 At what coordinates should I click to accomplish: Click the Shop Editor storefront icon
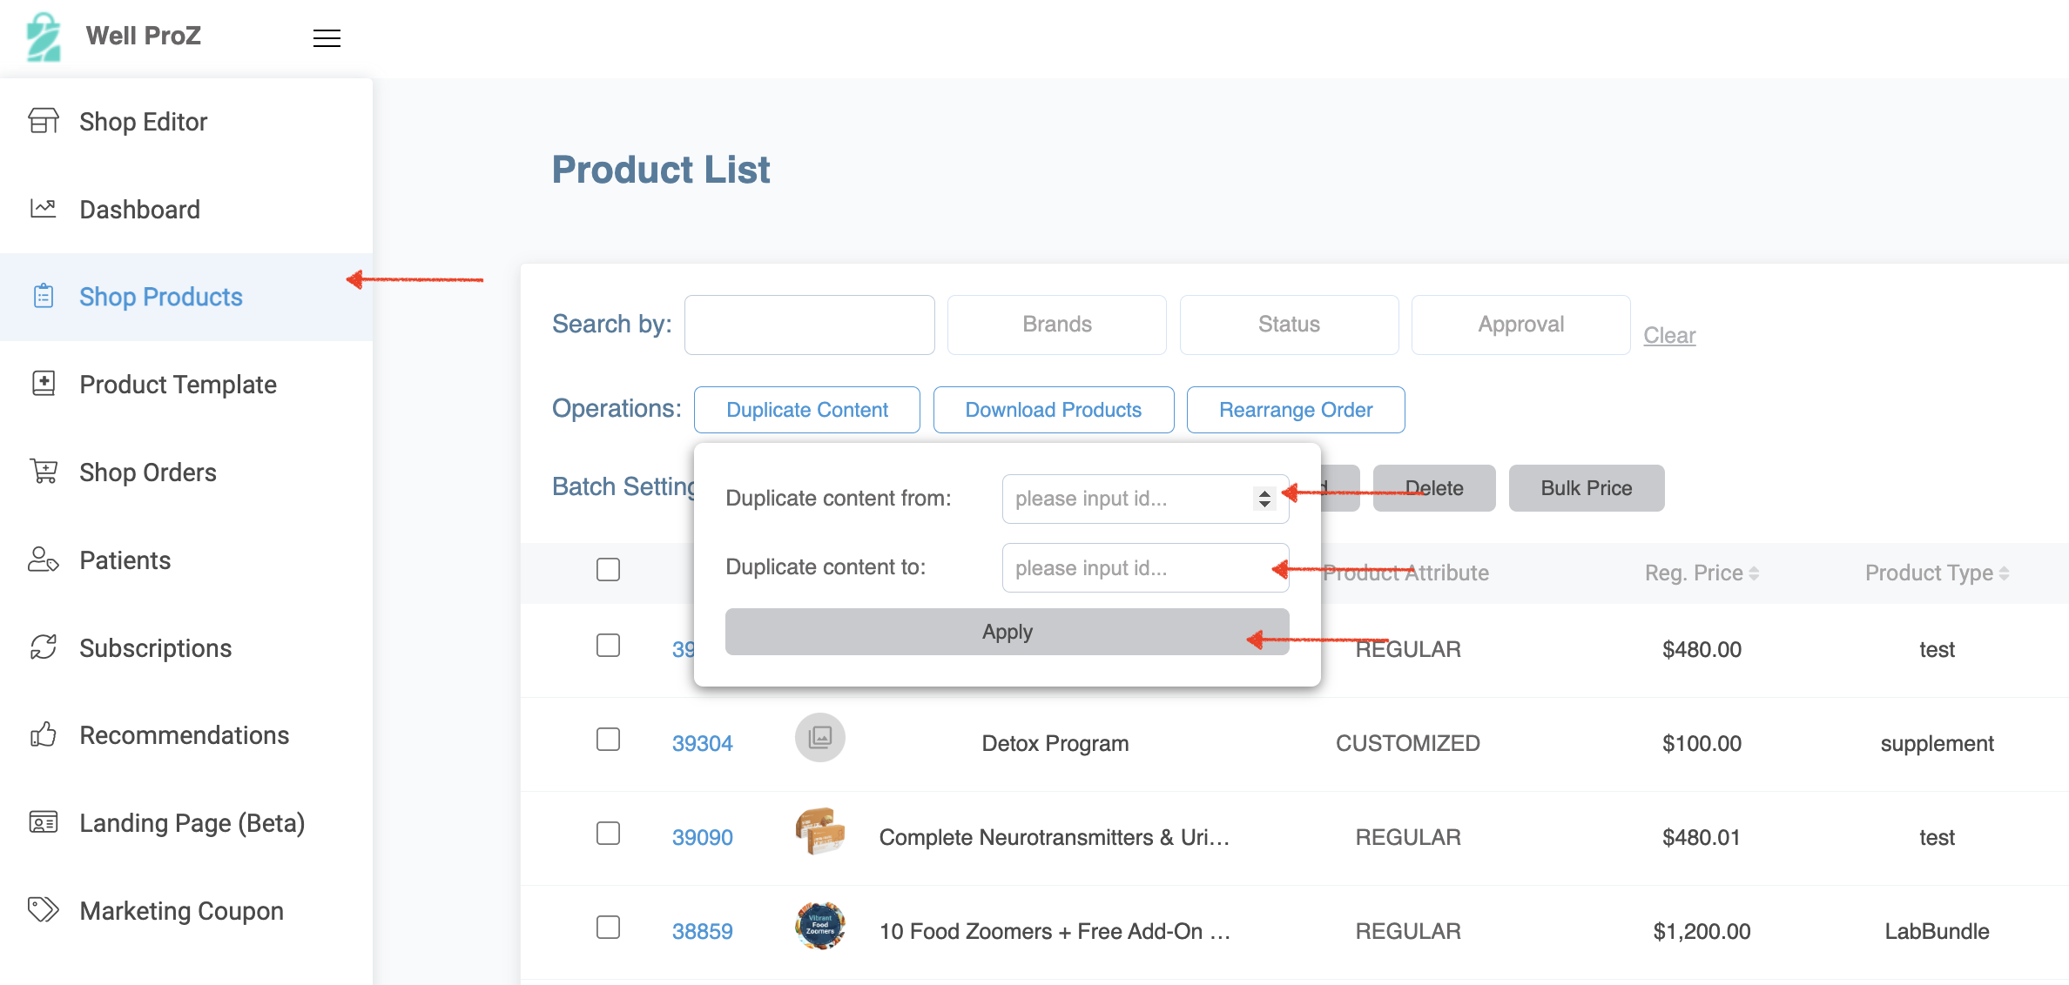(x=44, y=121)
